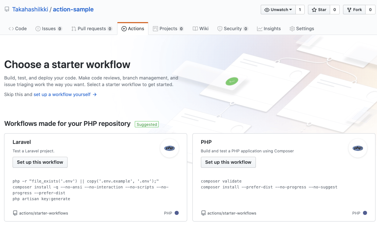Select the Actions tab
377x230 pixels.
(x=133, y=28)
